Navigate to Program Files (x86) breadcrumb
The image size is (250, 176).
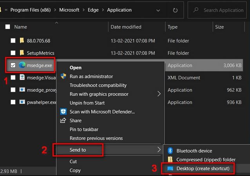click(31, 10)
